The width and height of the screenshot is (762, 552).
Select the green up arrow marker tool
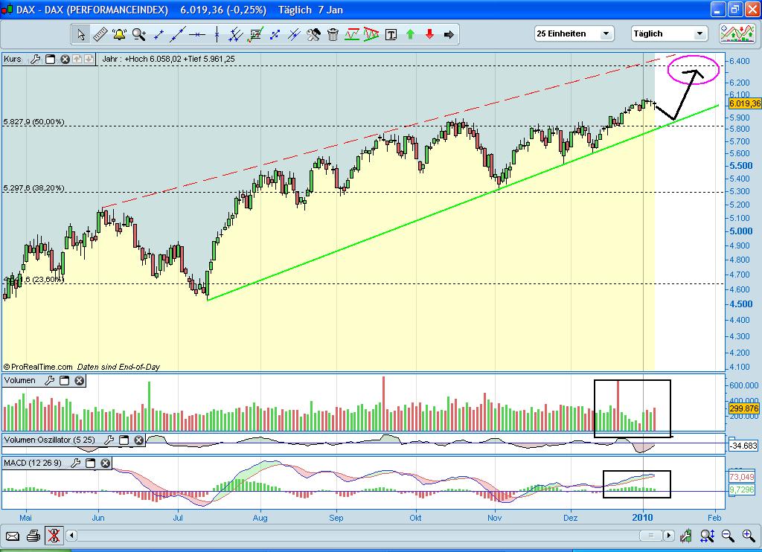coord(410,33)
